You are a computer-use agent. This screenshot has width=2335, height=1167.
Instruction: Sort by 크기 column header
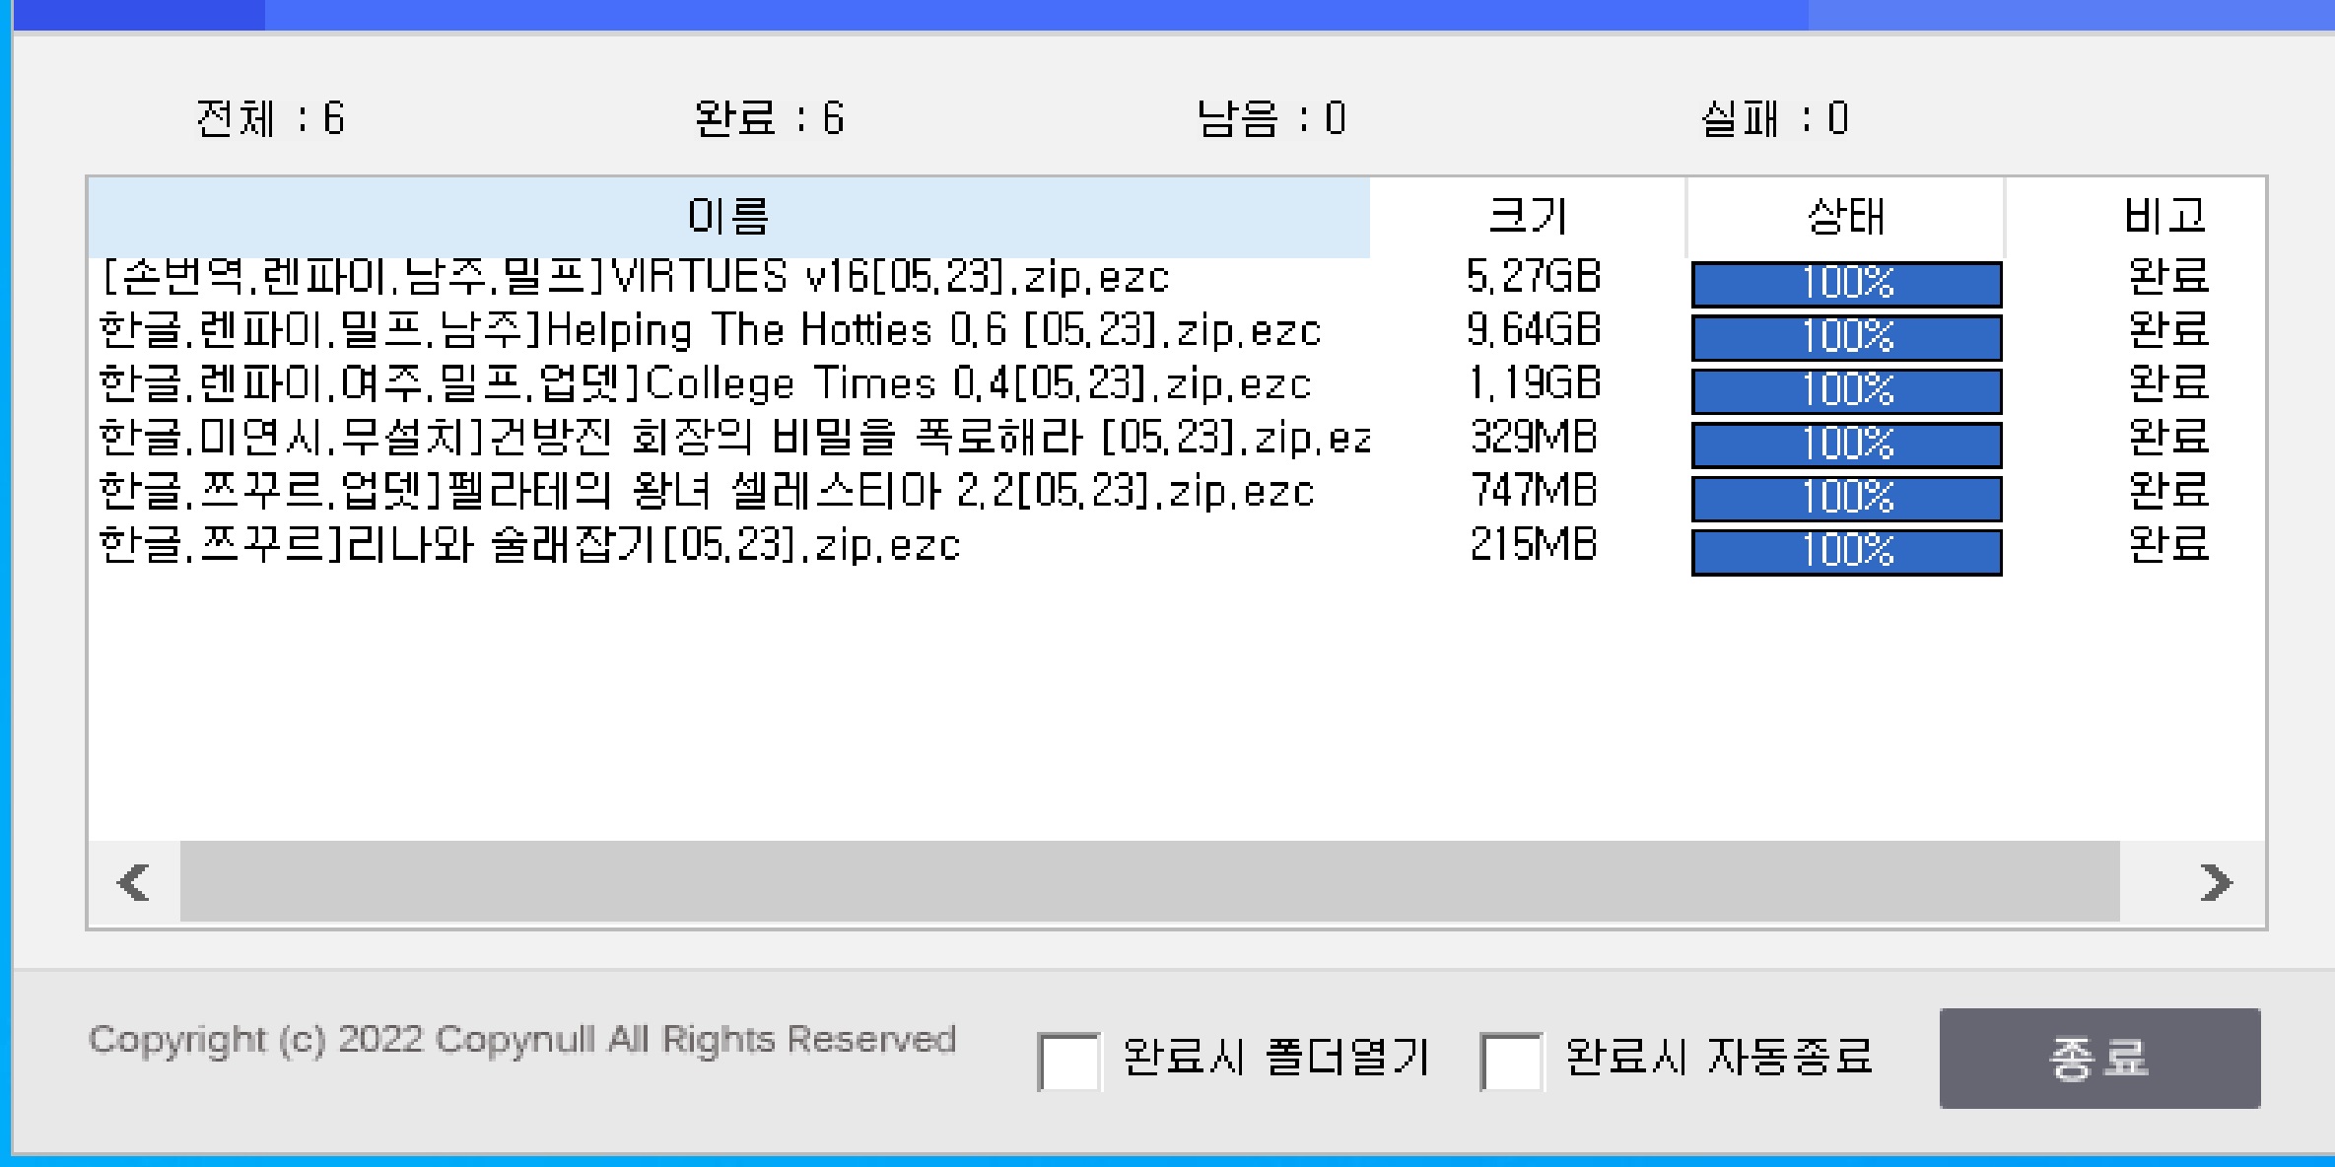(x=1527, y=216)
